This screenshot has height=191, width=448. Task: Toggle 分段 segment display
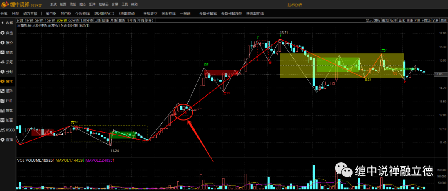click(x=15, y=13)
